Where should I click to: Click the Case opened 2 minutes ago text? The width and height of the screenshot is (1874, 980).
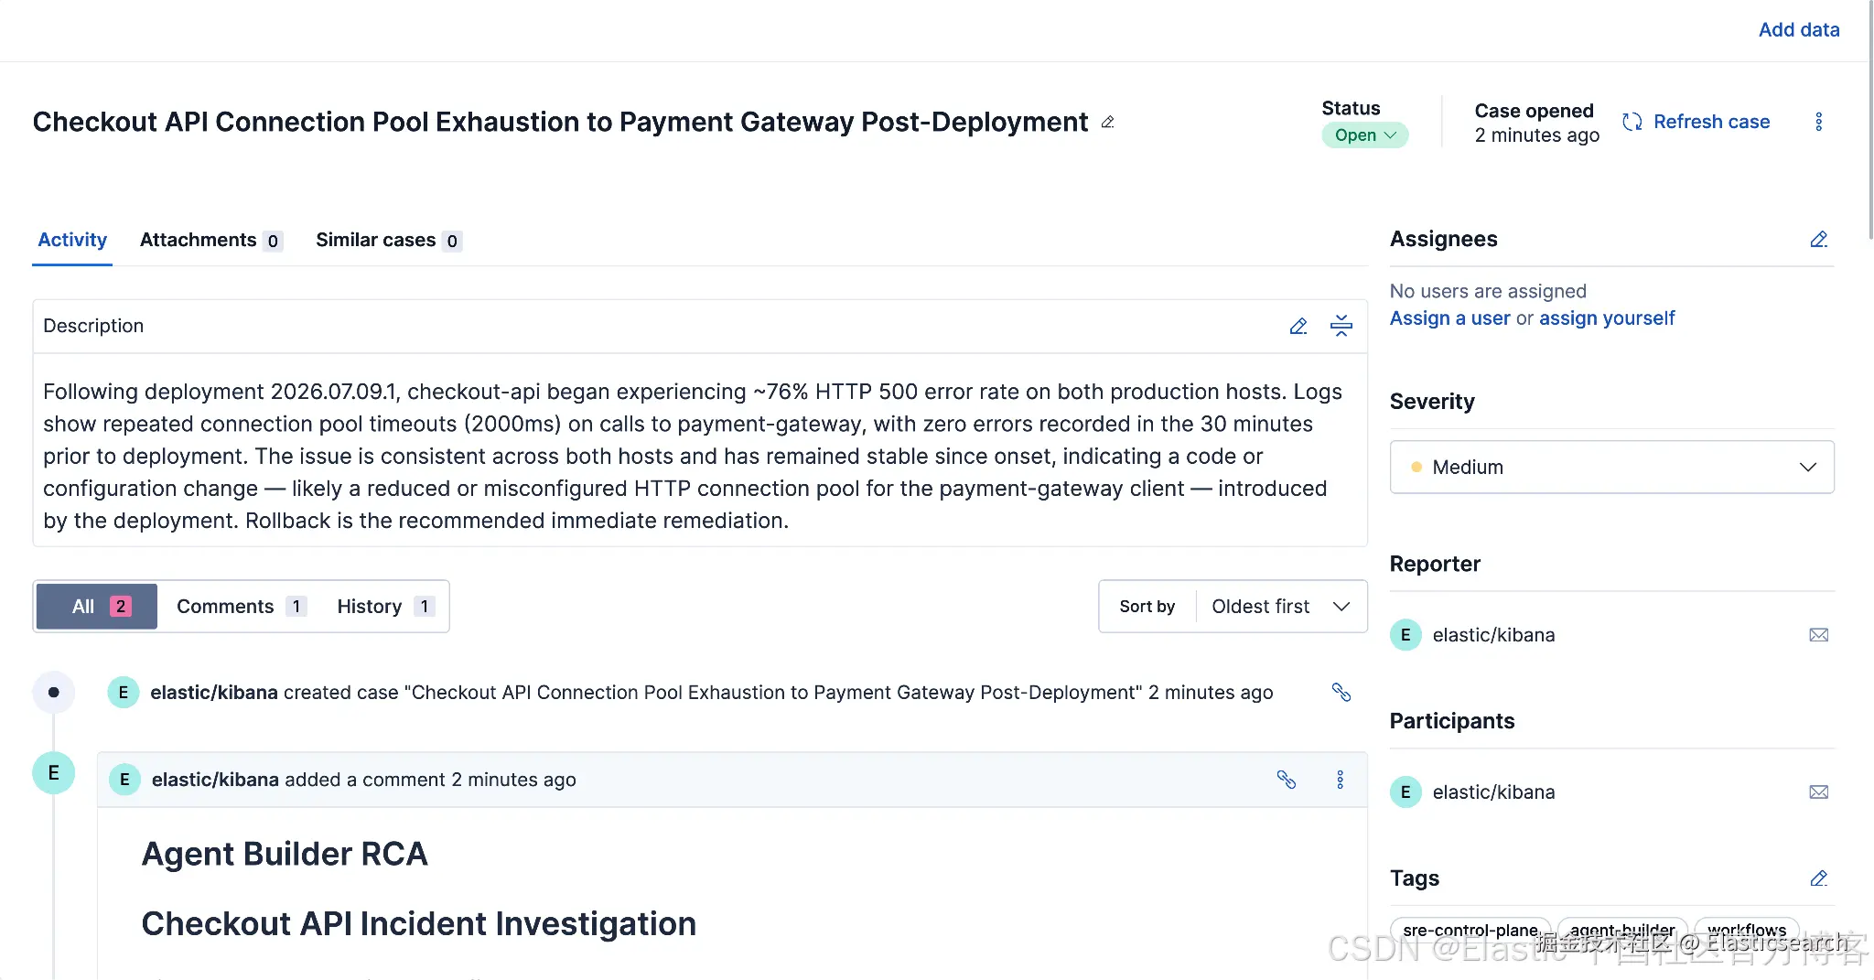(1537, 123)
